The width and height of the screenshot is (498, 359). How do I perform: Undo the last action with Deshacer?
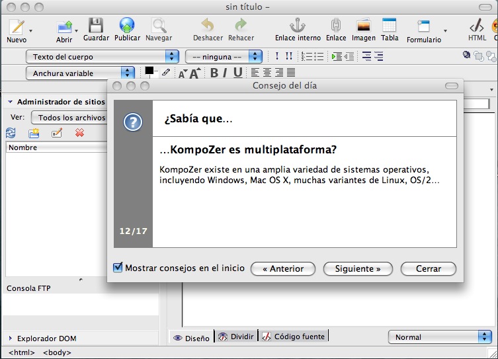(208, 30)
